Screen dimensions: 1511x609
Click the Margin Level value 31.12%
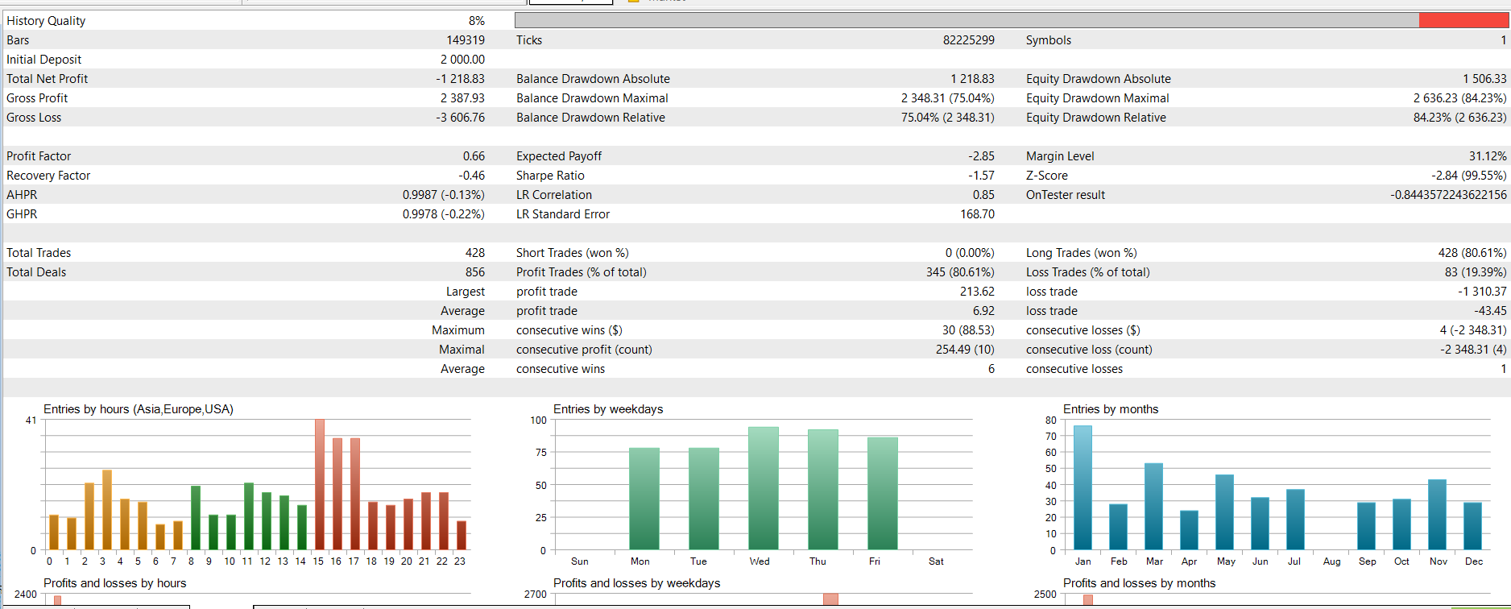[1488, 156]
